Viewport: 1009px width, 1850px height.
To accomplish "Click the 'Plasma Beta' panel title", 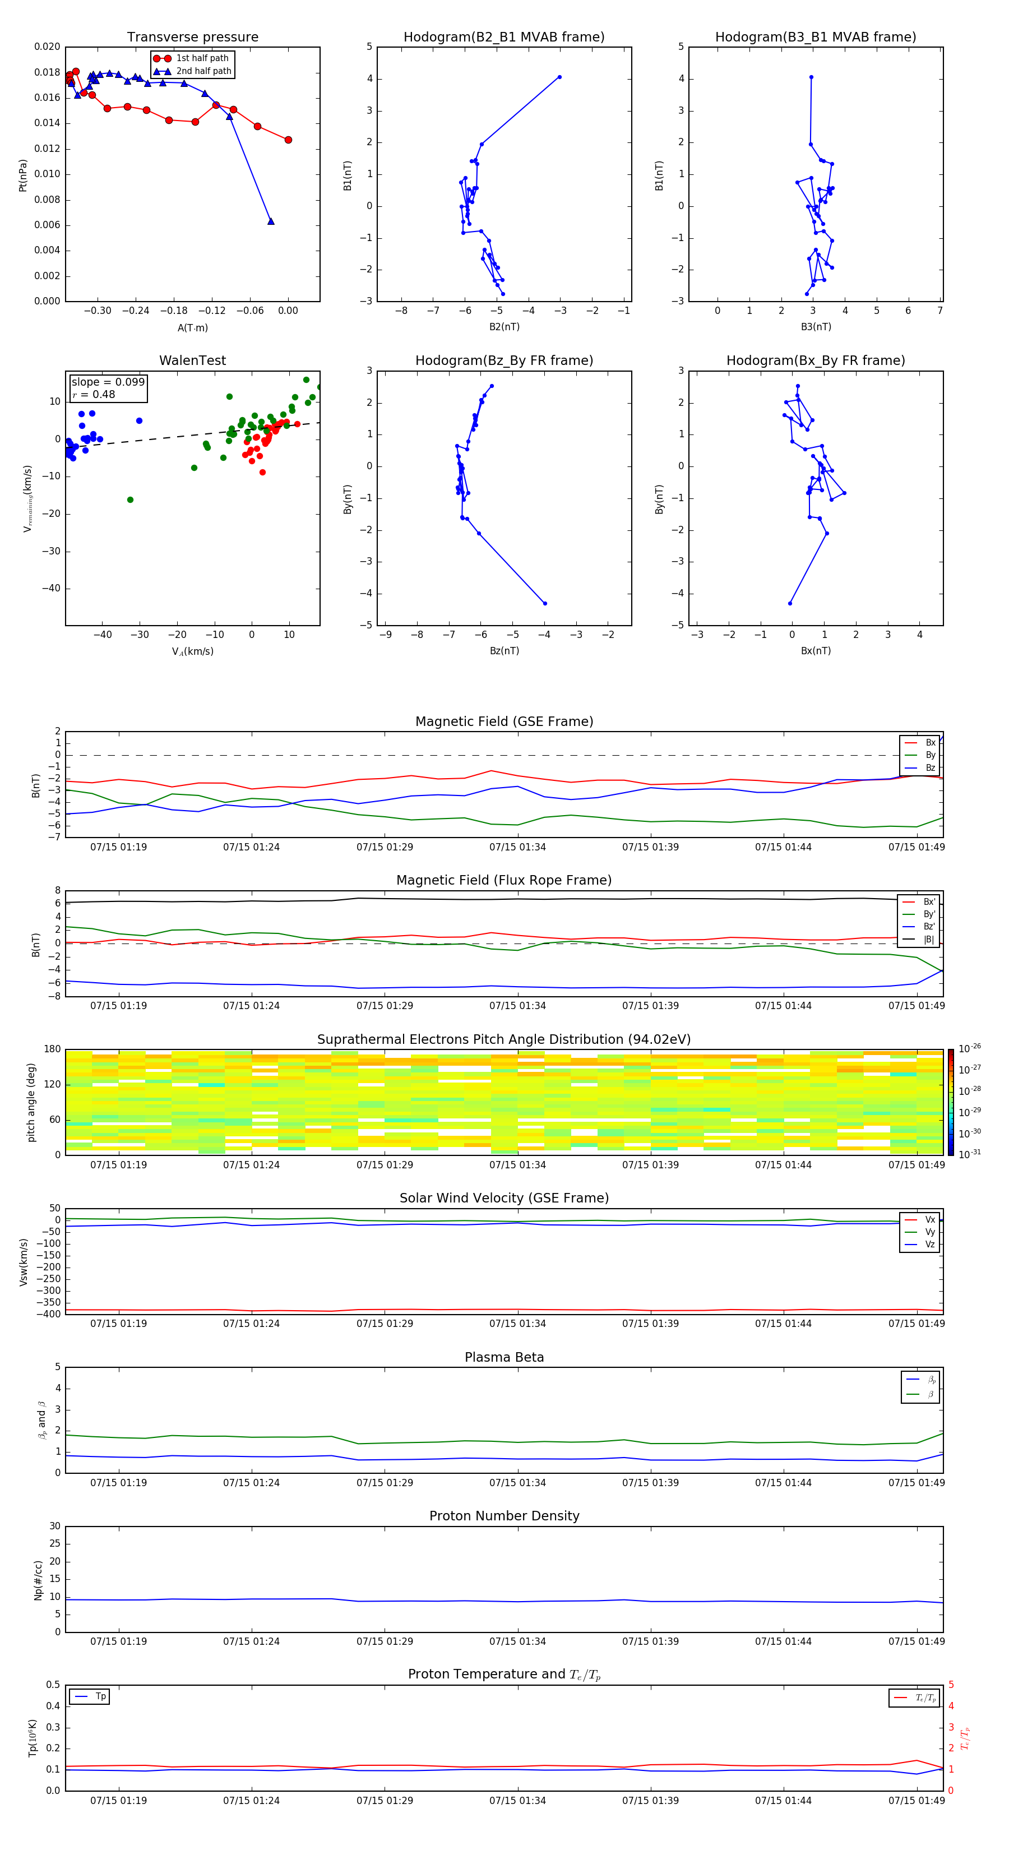I will 504,1358.
